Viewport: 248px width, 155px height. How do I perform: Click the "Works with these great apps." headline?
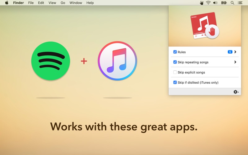point(124,127)
